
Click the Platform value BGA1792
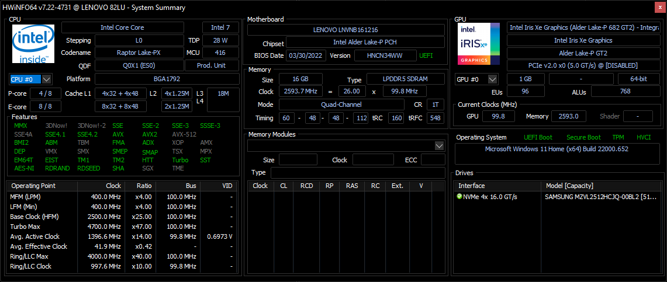[167, 79]
